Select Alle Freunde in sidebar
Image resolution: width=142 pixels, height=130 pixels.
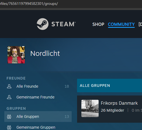click(x=38, y=86)
